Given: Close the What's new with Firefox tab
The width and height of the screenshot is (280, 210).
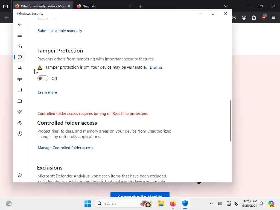Looking at the screenshot, I should tap(69, 6).
